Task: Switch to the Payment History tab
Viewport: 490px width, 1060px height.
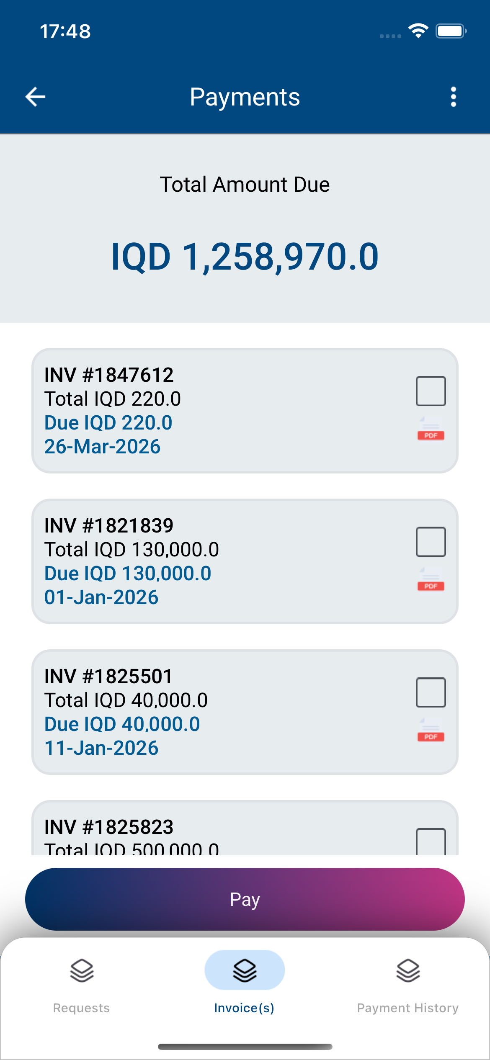Action: 408,1008
